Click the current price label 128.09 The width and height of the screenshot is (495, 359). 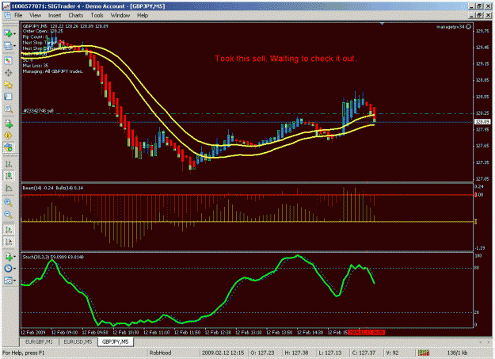[x=482, y=122]
